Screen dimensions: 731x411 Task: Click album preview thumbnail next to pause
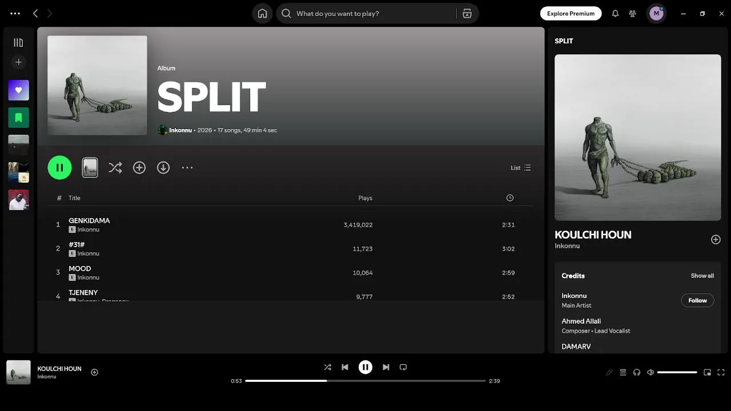coord(90,167)
